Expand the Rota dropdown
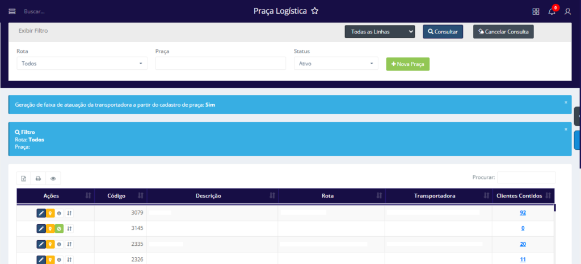This screenshot has height=264, width=581. (x=82, y=64)
